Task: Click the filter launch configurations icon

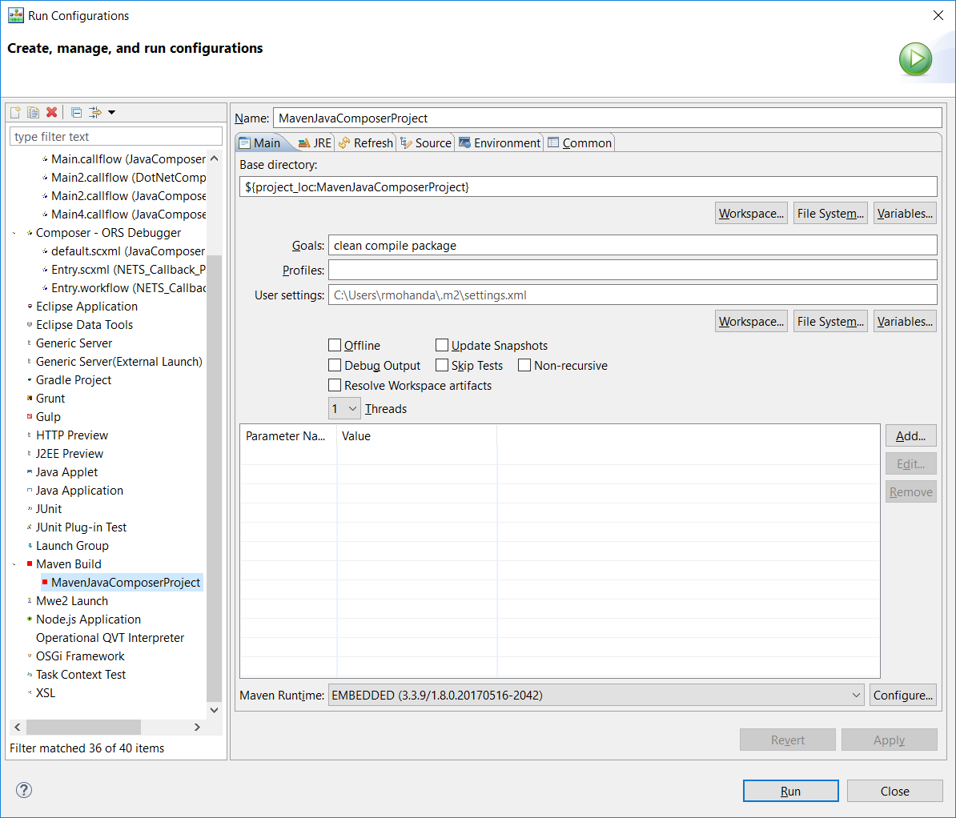Action: click(x=95, y=112)
